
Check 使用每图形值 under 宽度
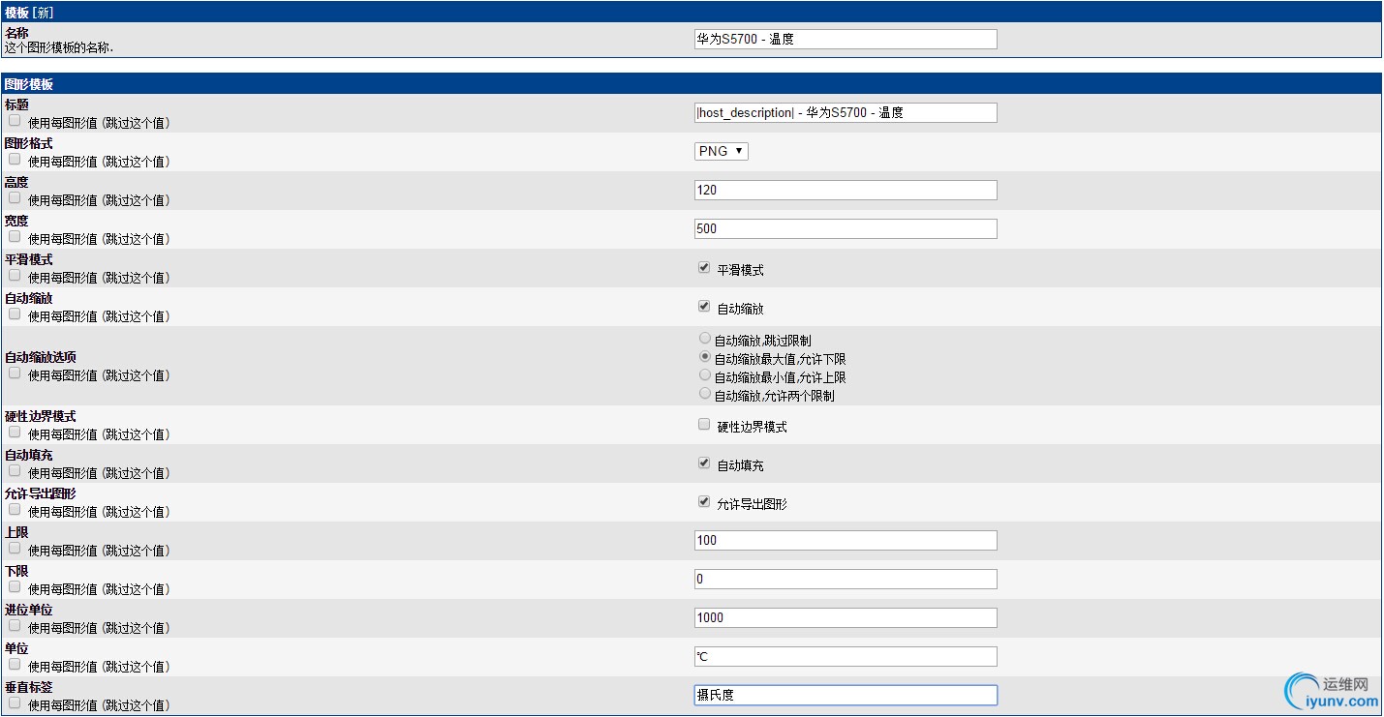pyautogui.click(x=15, y=237)
